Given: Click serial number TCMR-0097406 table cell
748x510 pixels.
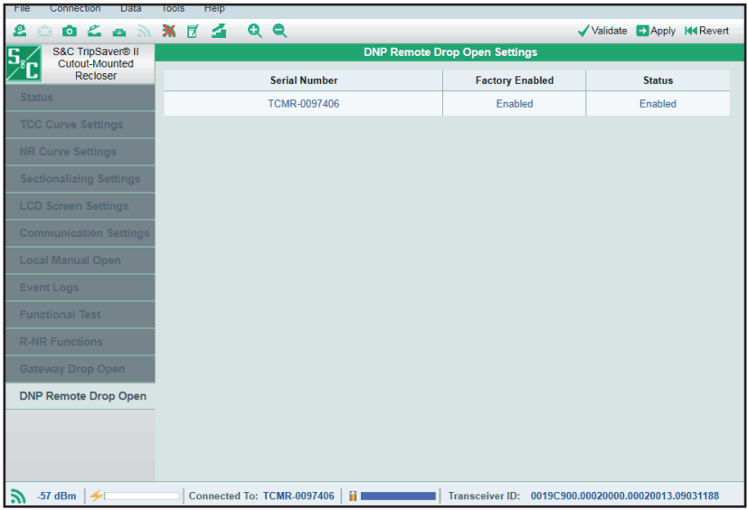Looking at the screenshot, I should (303, 104).
